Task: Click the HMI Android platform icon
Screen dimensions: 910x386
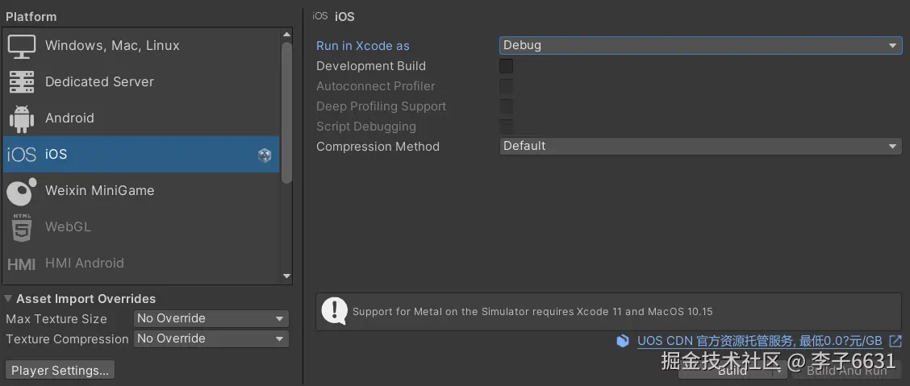Action: (x=22, y=264)
